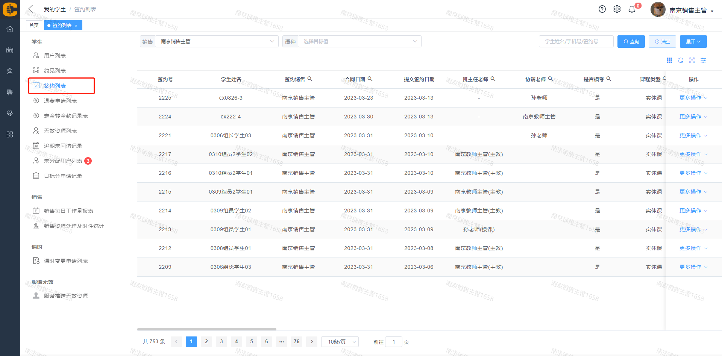The image size is (722, 356).
Task: Switch to grid view icon
Action: (669, 61)
